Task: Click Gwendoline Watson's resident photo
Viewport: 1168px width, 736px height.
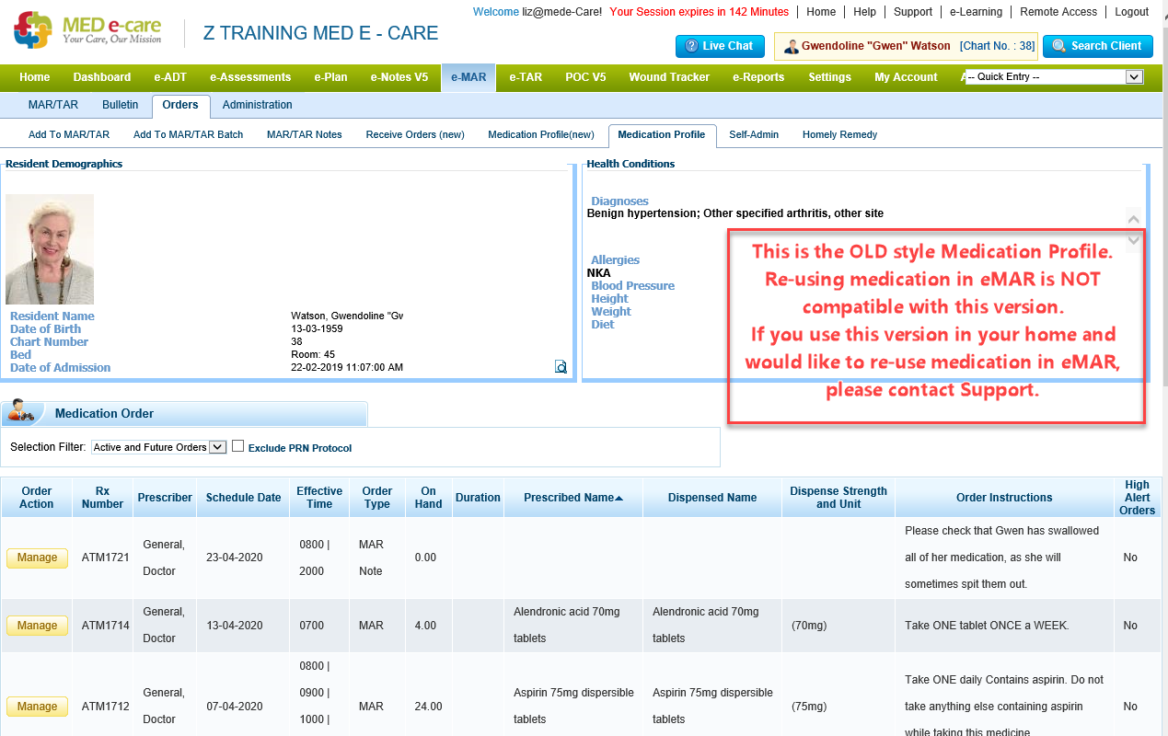Action: [x=50, y=249]
